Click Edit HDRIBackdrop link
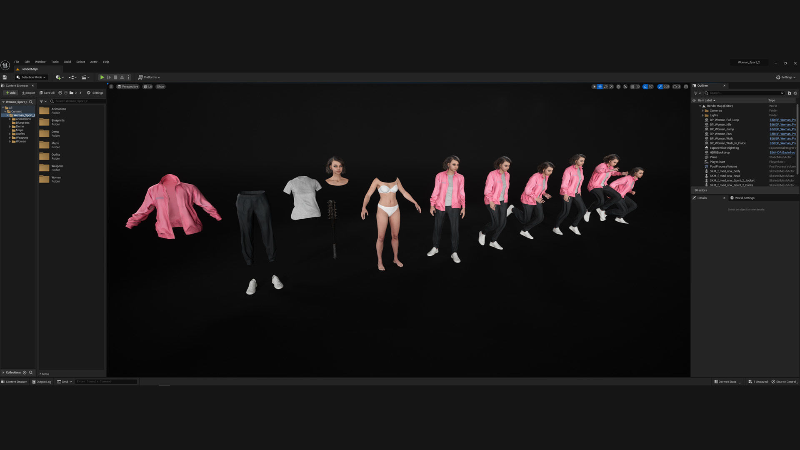Viewport: 800px width, 450px height. coord(782,152)
